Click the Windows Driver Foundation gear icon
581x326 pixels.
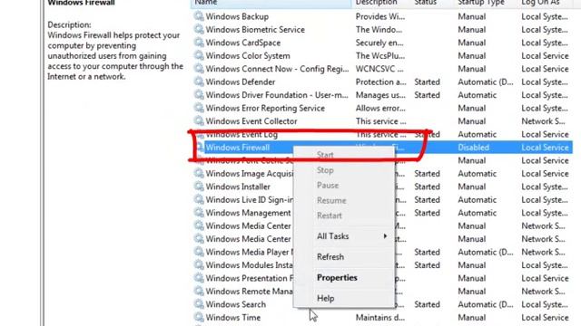click(x=199, y=94)
